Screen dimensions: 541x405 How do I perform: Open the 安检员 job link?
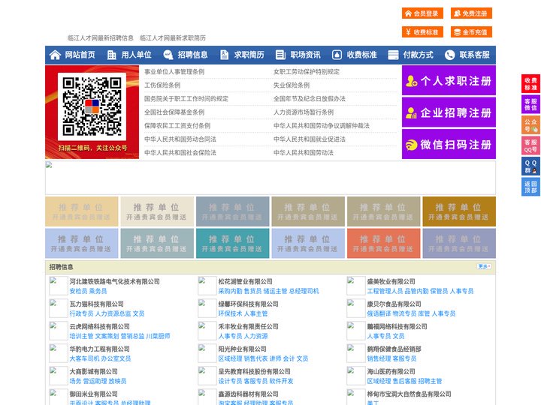(x=78, y=291)
